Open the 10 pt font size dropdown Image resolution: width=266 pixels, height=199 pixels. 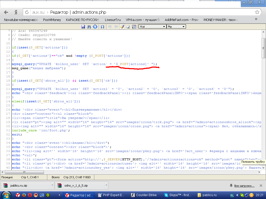152,27
